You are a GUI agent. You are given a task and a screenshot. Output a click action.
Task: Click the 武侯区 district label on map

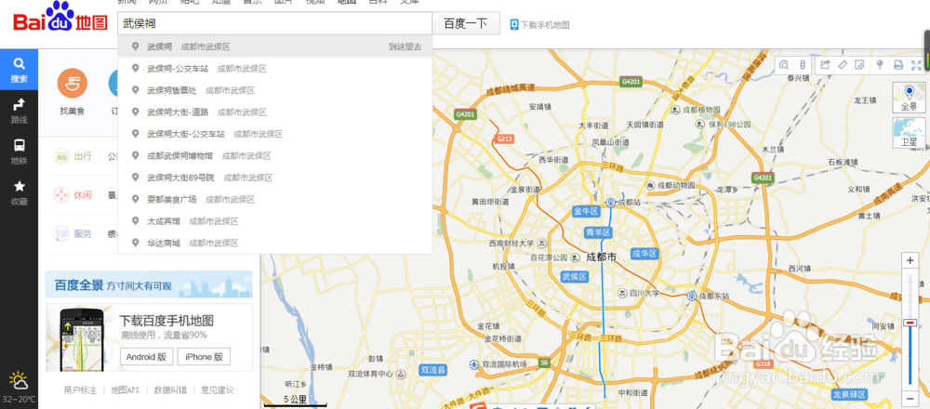pyautogui.click(x=575, y=277)
